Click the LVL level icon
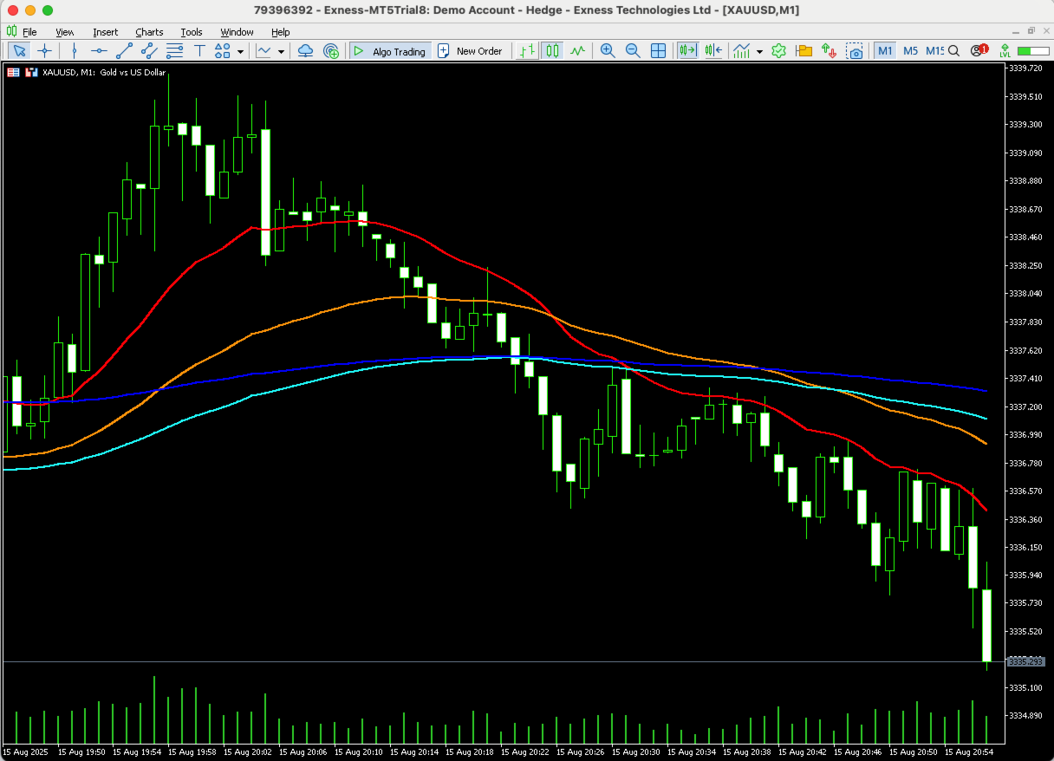The width and height of the screenshot is (1054, 761). [1005, 51]
